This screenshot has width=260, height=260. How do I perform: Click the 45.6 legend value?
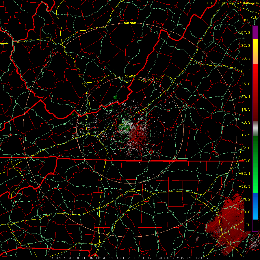[246, 84]
